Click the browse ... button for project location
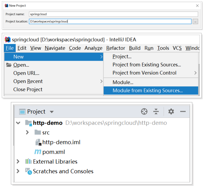This screenshot has width=205, height=186. pyautogui.click(x=195, y=21)
